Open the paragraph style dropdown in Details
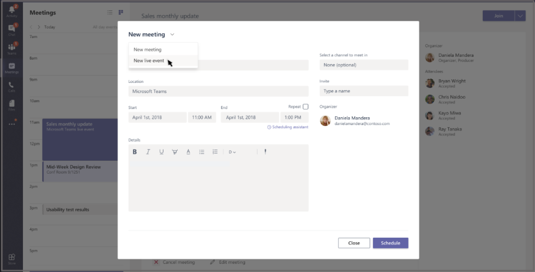The width and height of the screenshot is (535, 272). tap(232, 152)
